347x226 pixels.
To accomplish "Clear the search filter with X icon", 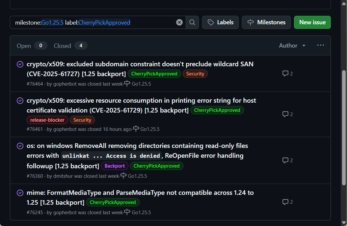I will click(x=179, y=22).
